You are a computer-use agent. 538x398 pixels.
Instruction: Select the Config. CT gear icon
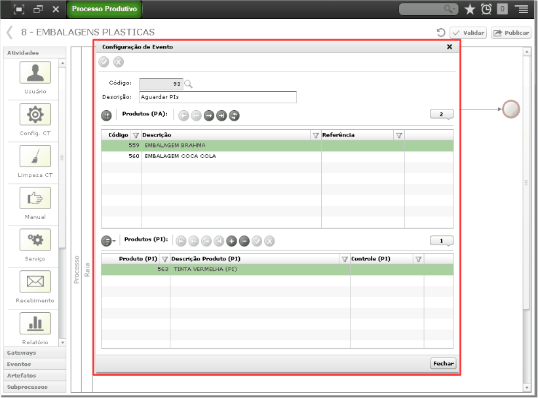pyautogui.click(x=35, y=114)
